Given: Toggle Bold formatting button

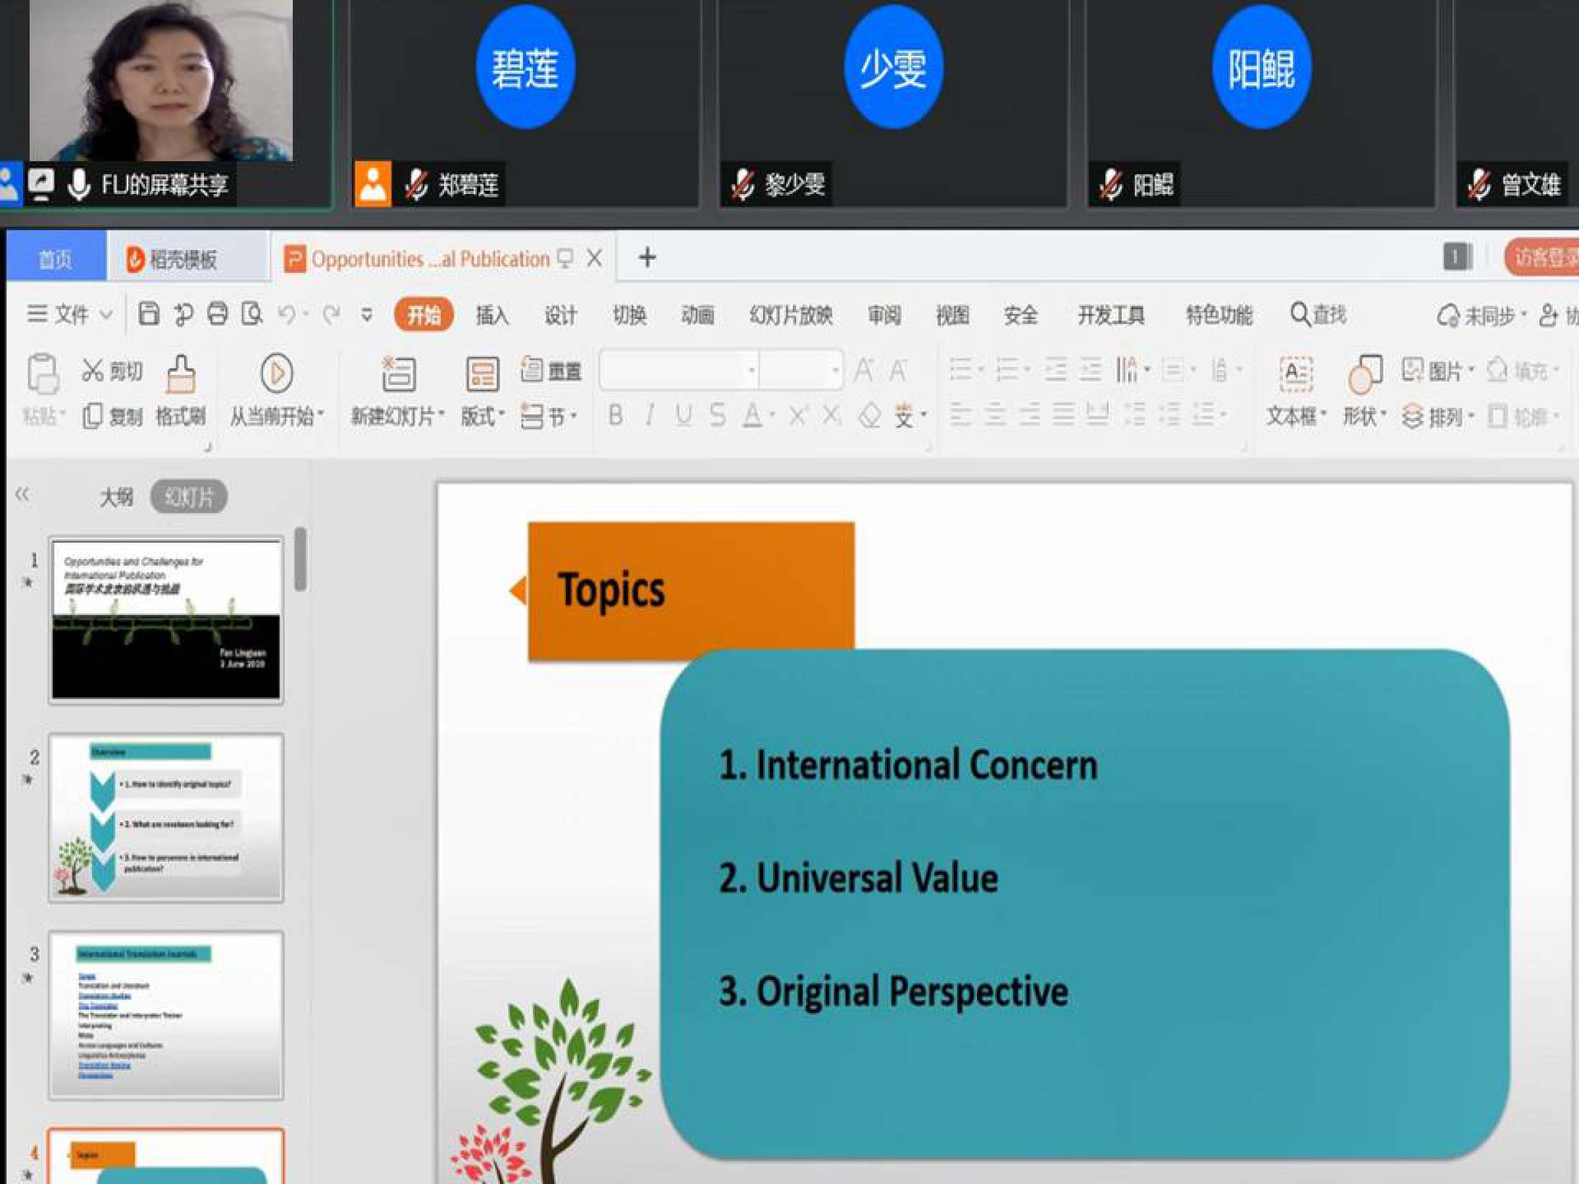Looking at the screenshot, I should (x=615, y=415).
